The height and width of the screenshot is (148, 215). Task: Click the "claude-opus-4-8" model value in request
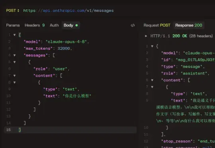pos(66,42)
